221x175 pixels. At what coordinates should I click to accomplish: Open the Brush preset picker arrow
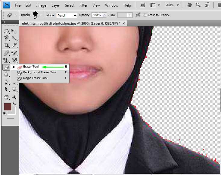coord(41,15)
